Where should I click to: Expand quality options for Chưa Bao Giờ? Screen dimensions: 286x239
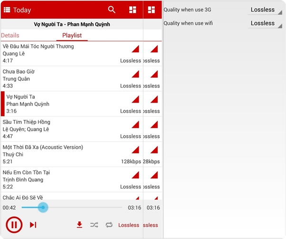[135, 74]
